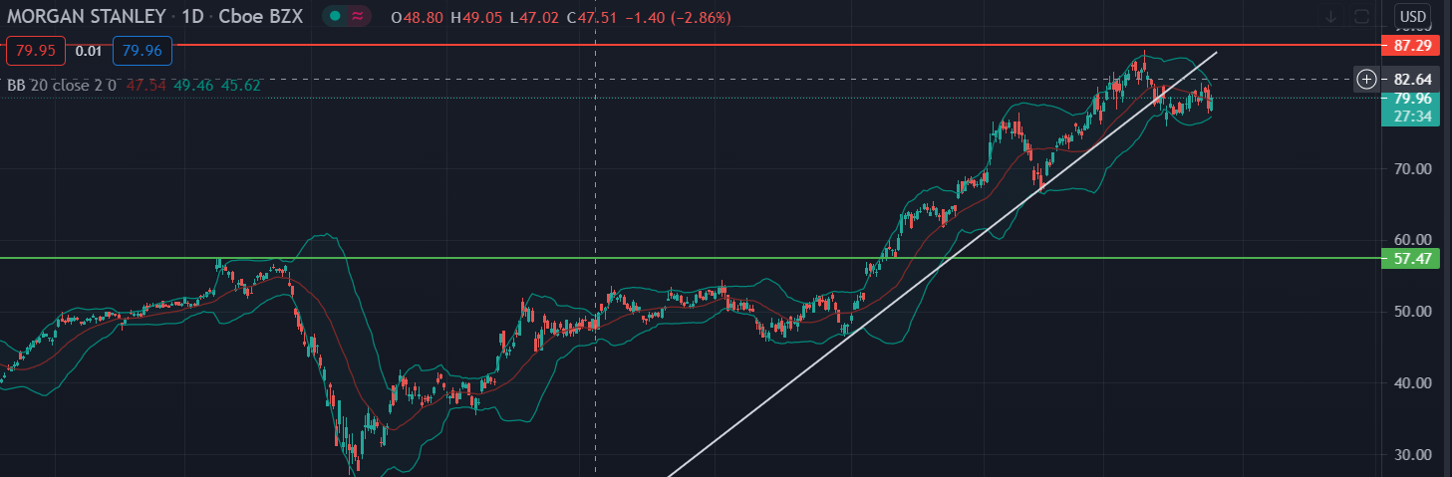
Task: Click the 40.00 price axis label
Action: click(1412, 382)
